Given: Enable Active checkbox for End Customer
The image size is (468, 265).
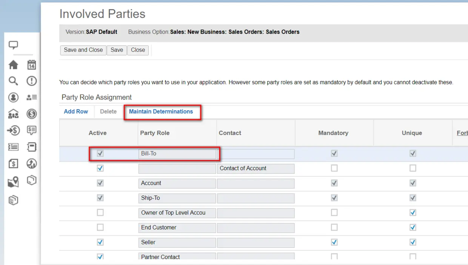Looking at the screenshot, I should [x=100, y=227].
